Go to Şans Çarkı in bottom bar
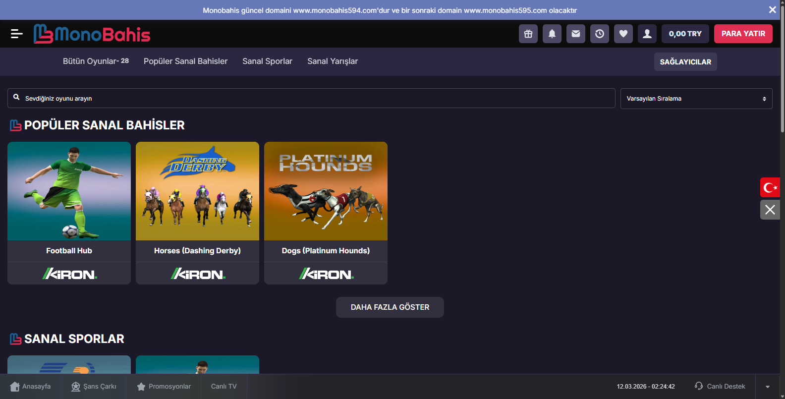Viewport: 785px width, 399px height. pyautogui.click(x=94, y=387)
